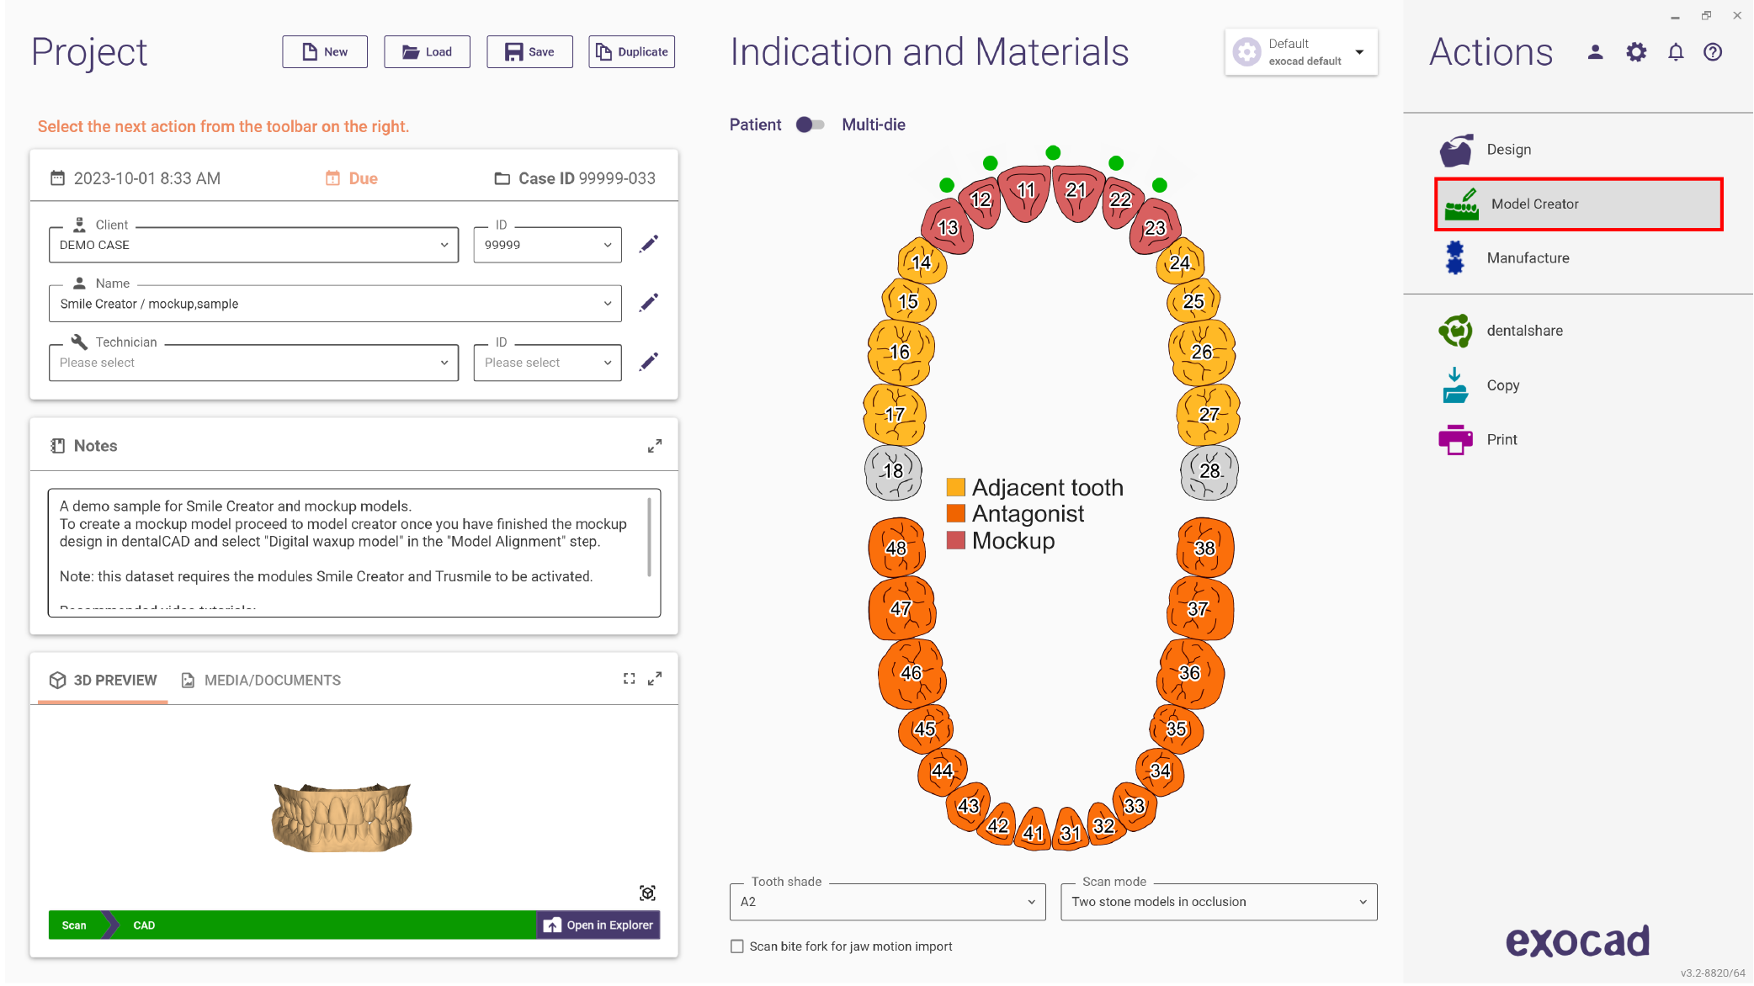
Task: Expand the Scan mode dropdown
Action: [1219, 902]
